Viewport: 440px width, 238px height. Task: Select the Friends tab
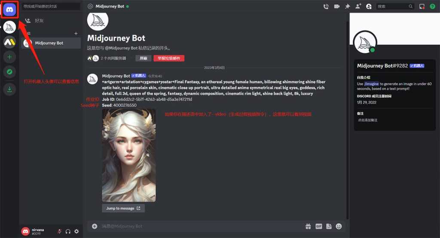coord(39,20)
